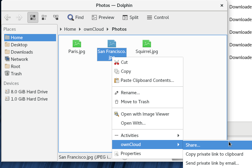This screenshot has height=168, width=252.
Task: Switch to Details tree view mode
Action: [56, 17]
